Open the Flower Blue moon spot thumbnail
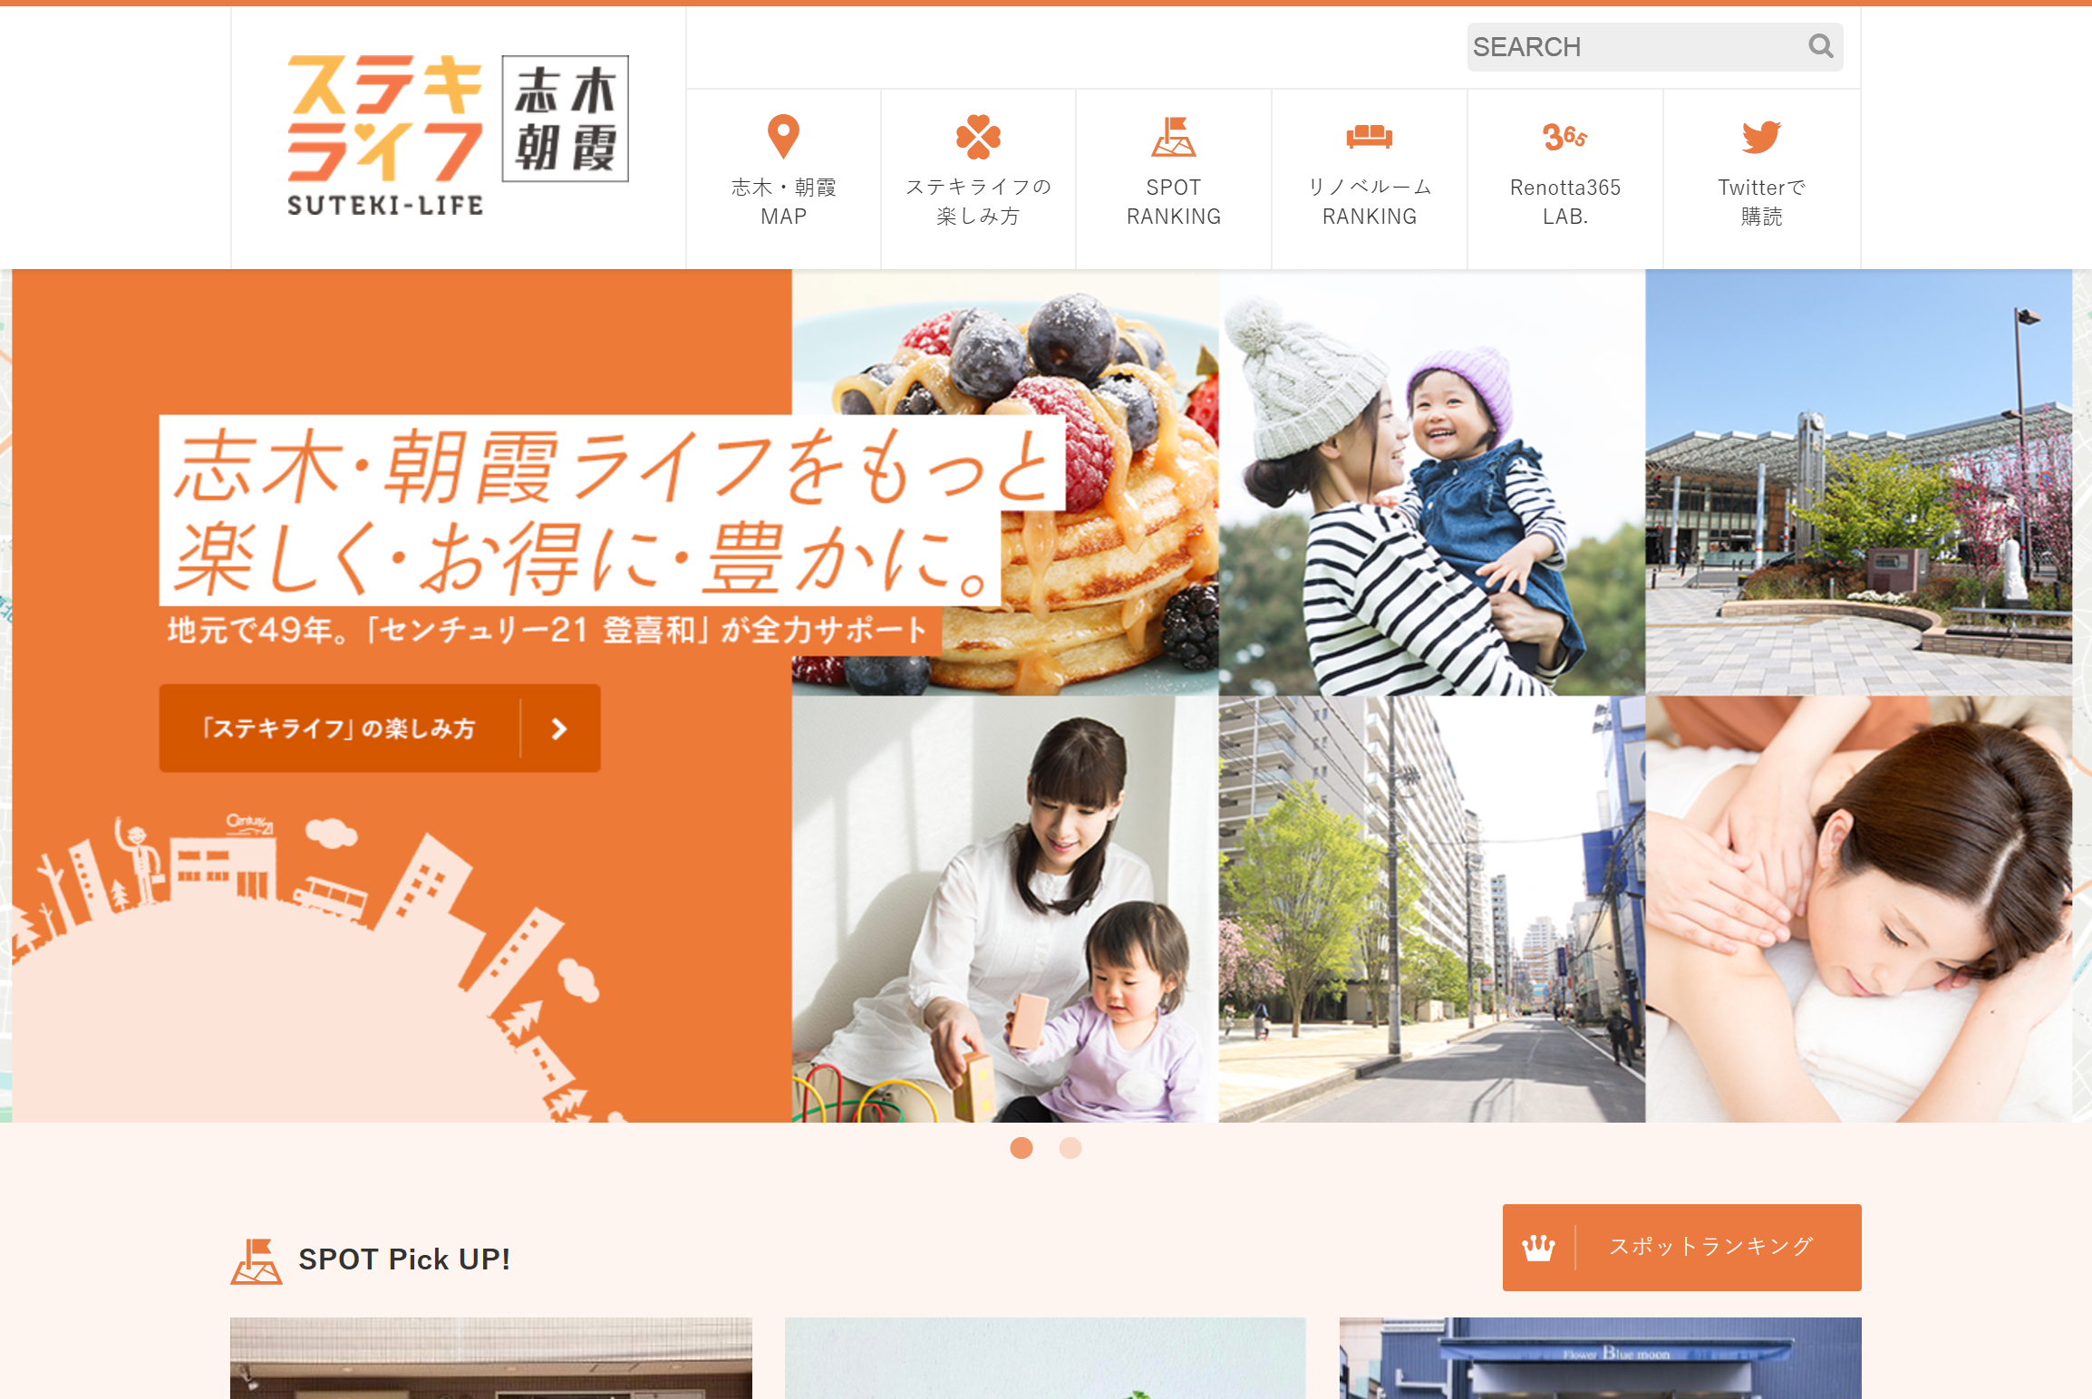2092x1399 pixels. [1600, 1358]
